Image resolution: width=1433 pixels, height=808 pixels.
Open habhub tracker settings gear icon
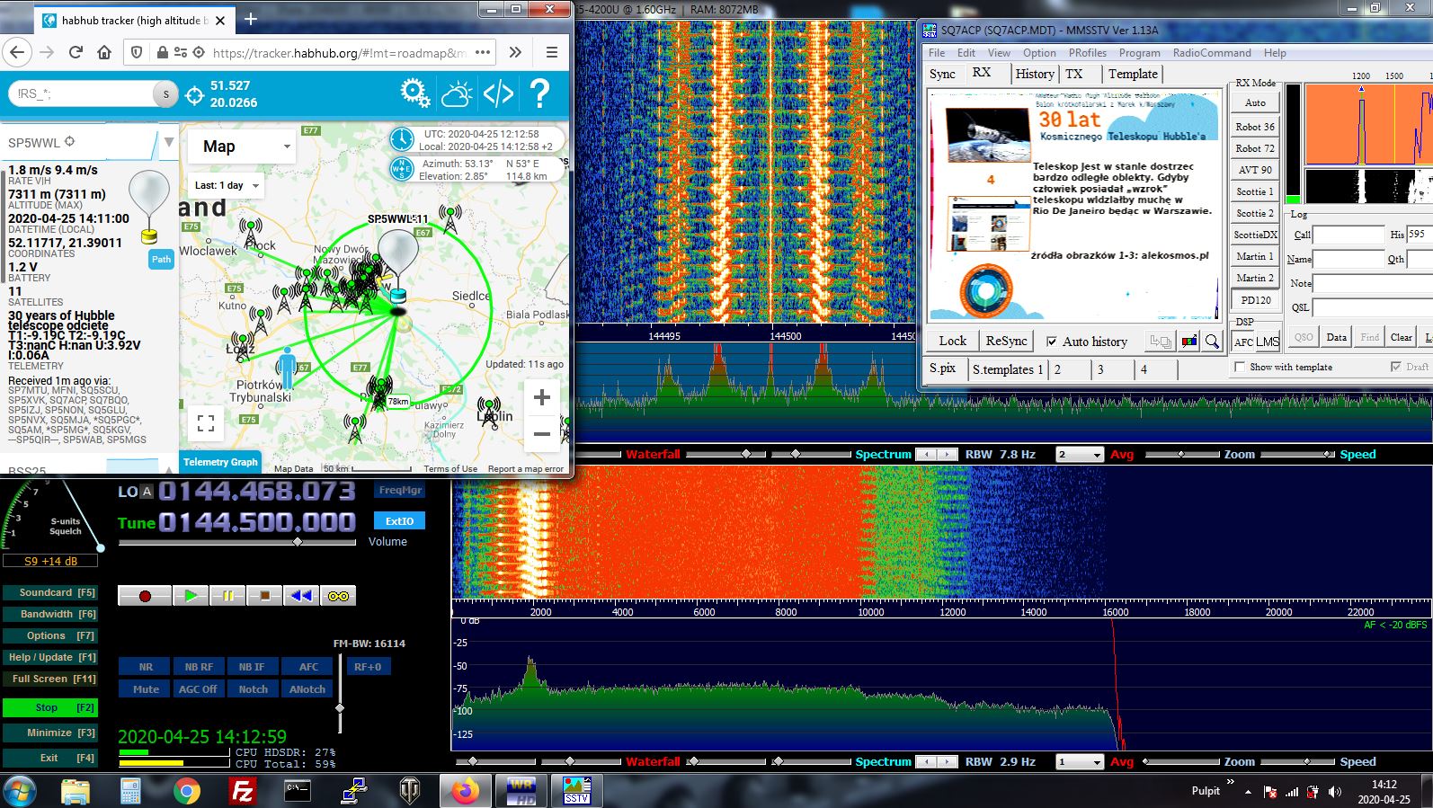point(414,93)
